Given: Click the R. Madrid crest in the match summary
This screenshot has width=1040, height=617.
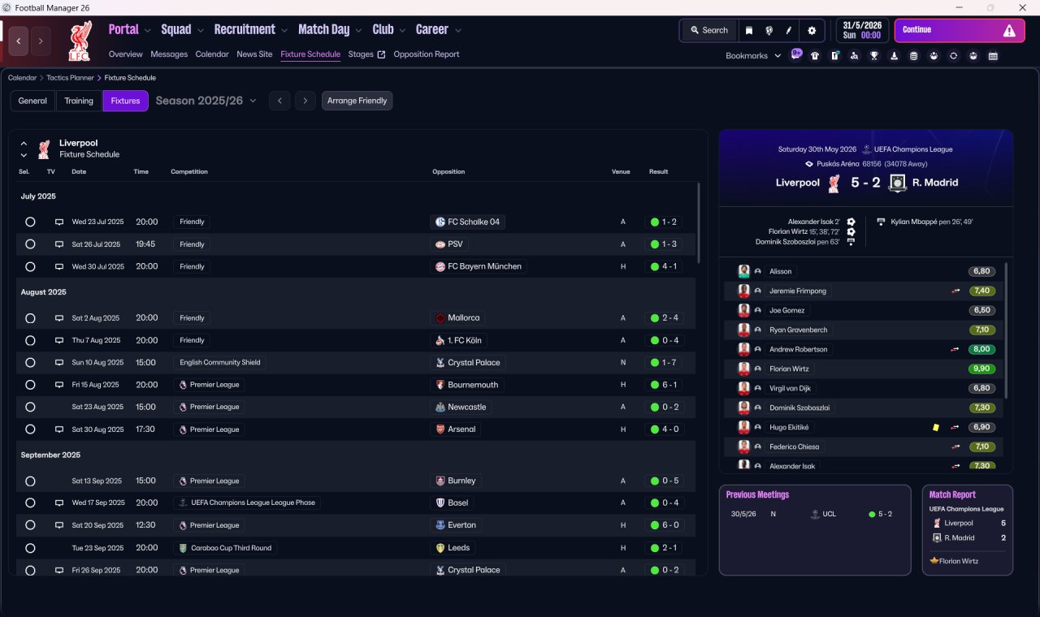Looking at the screenshot, I should pos(897,183).
